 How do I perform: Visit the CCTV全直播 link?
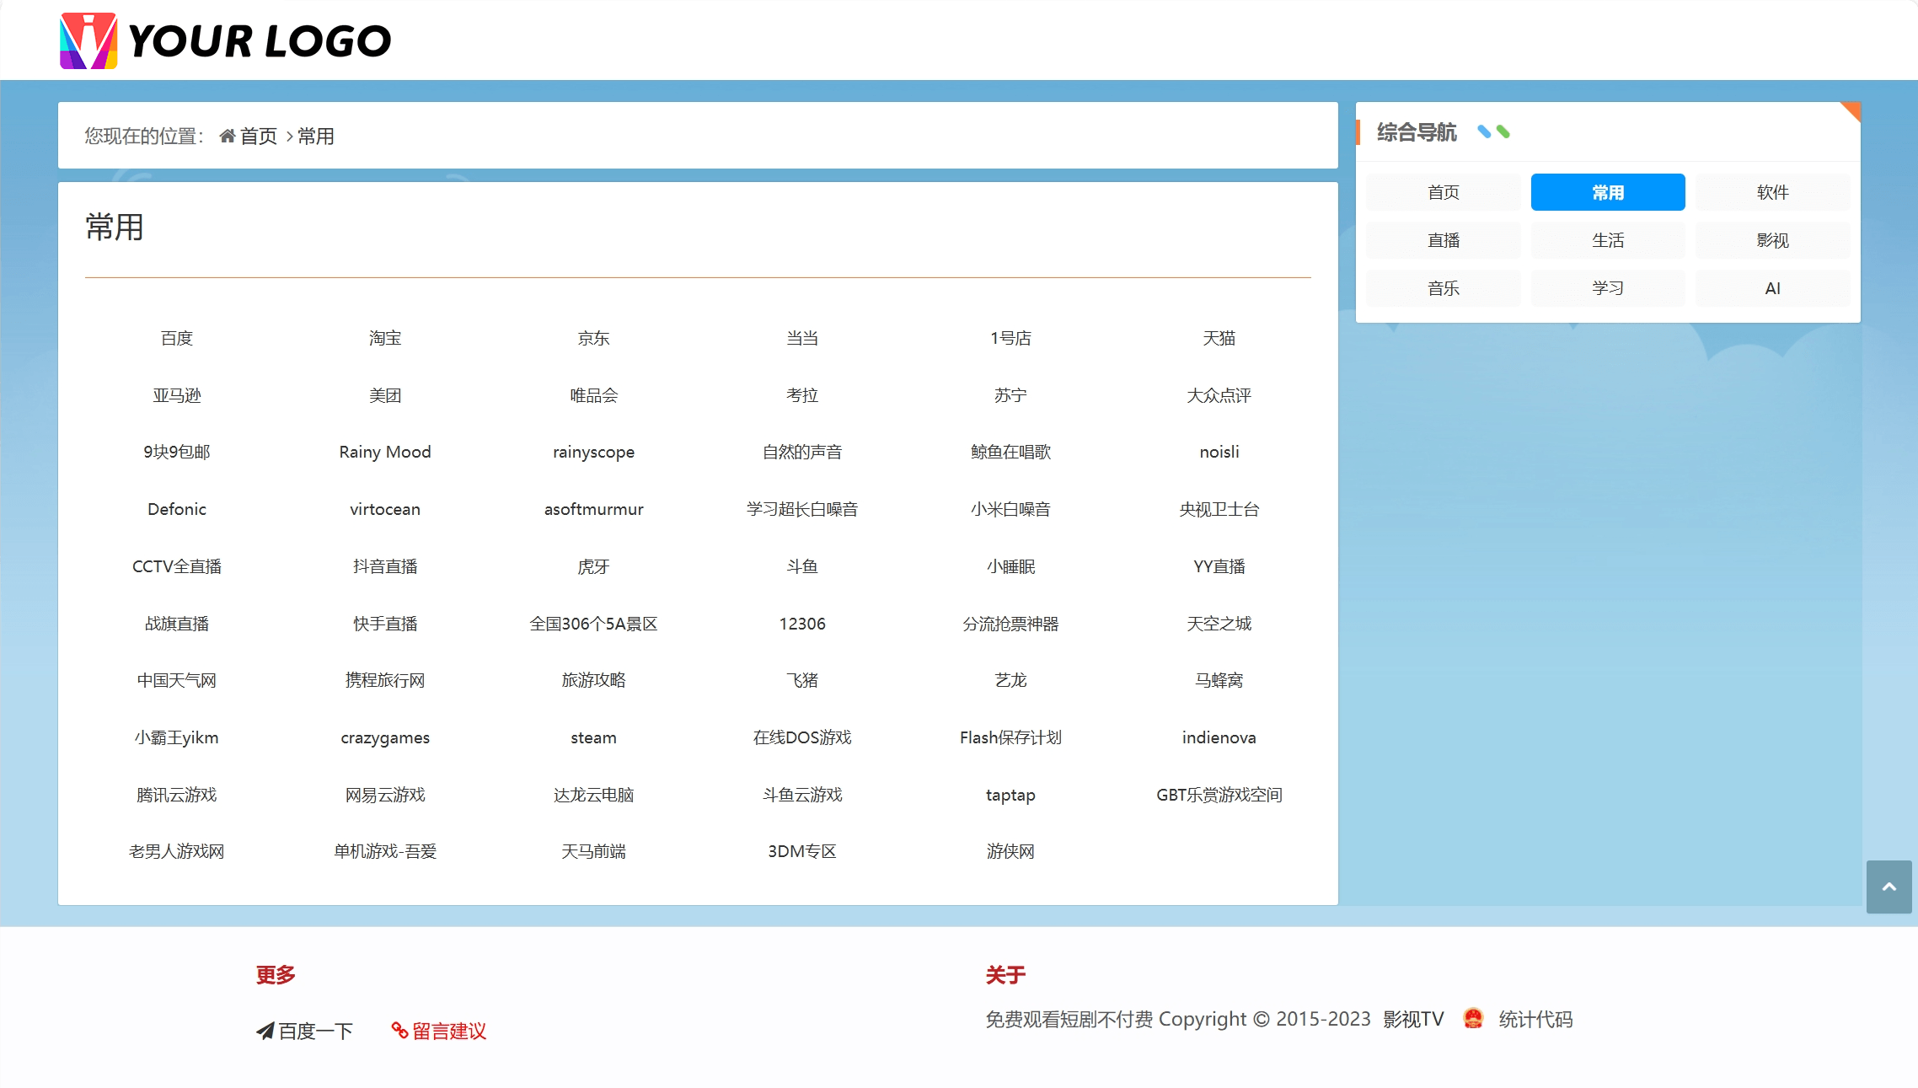click(x=177, y=566)
